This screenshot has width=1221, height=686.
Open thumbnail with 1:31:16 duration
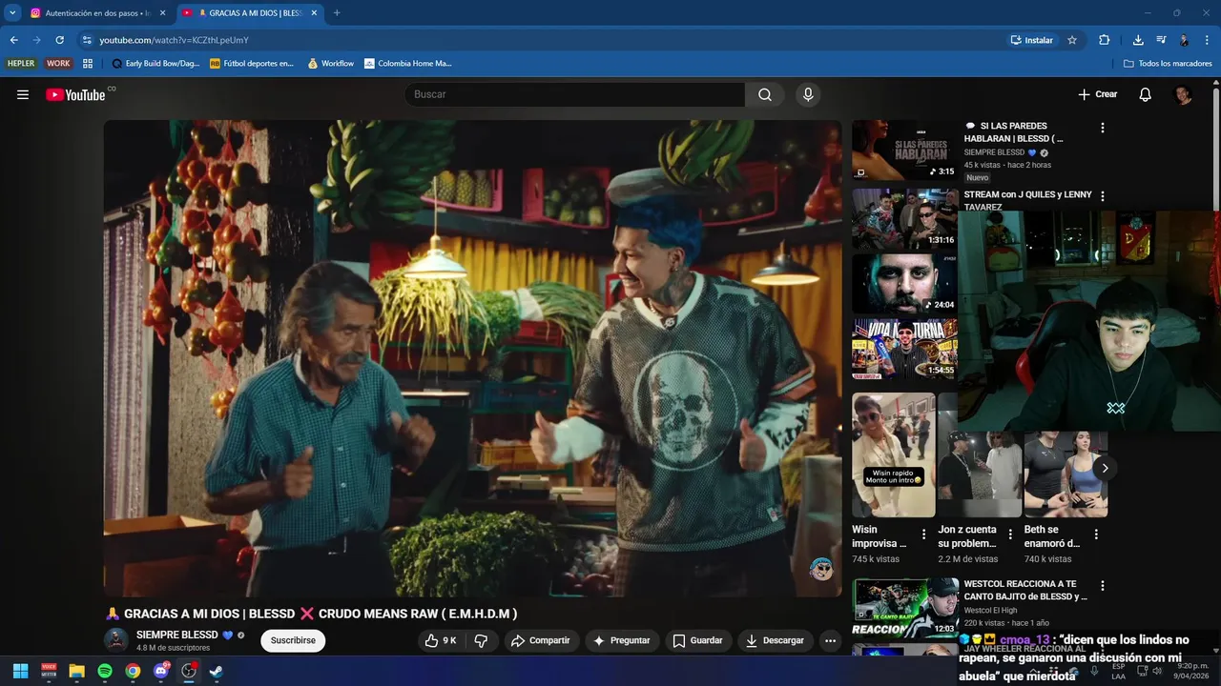click(x=904, y=218)
